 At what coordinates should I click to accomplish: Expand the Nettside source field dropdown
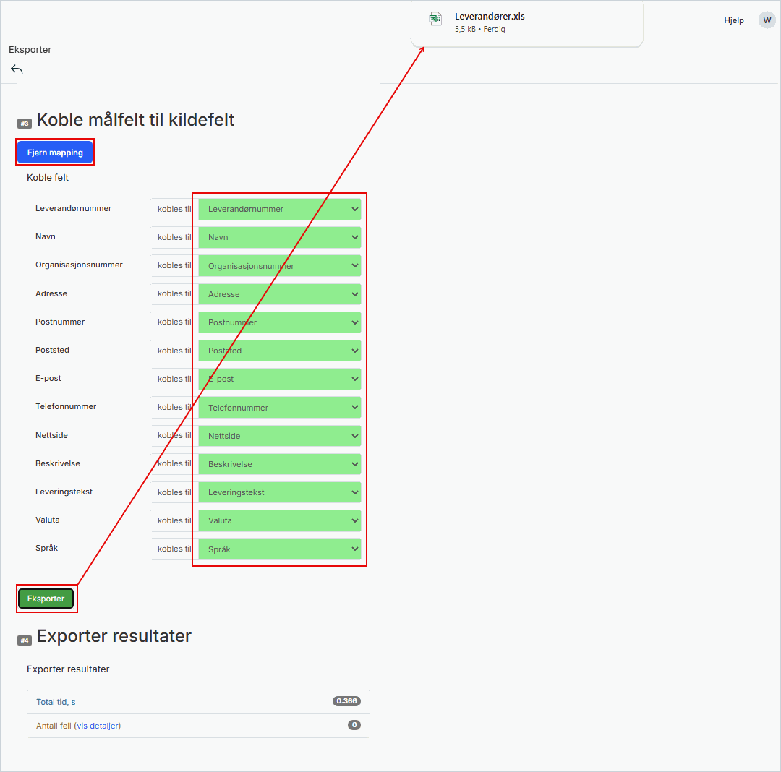pyautogui.click(x=279, y=436)
